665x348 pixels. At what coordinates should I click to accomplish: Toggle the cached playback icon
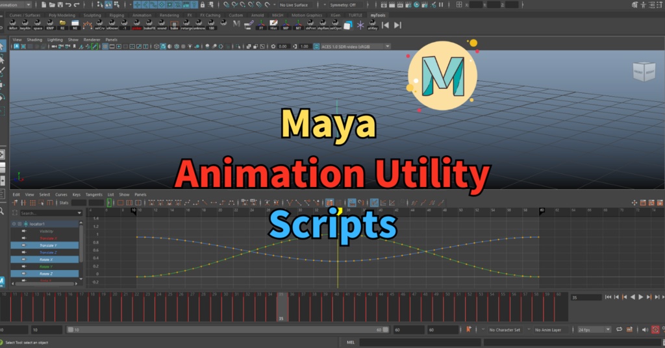(629, 329)
